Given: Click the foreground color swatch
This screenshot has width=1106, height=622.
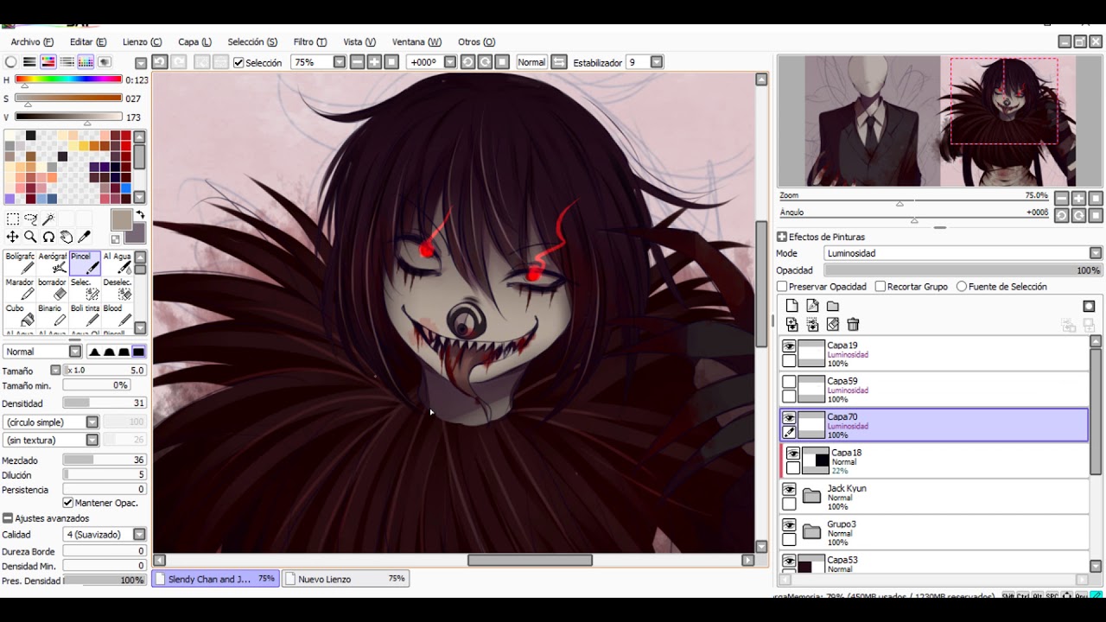Looking at the screenshot, I should [121, 219].
